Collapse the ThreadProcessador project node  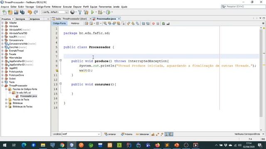pos(2,86)
